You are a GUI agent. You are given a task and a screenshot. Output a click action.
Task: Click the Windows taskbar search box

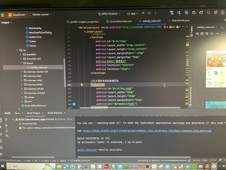[31, 167]
